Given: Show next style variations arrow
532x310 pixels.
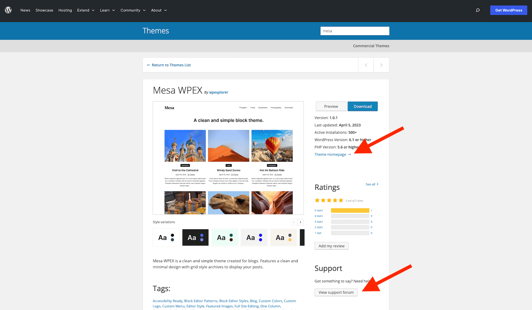Looking at the screenshot, I should point(301,222).
